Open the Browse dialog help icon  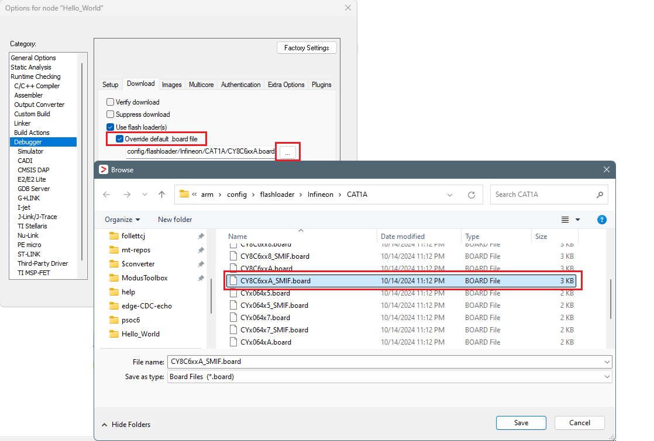(x=602, y=220)
